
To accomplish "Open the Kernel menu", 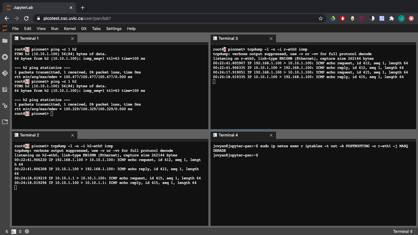I will point(70,28).
